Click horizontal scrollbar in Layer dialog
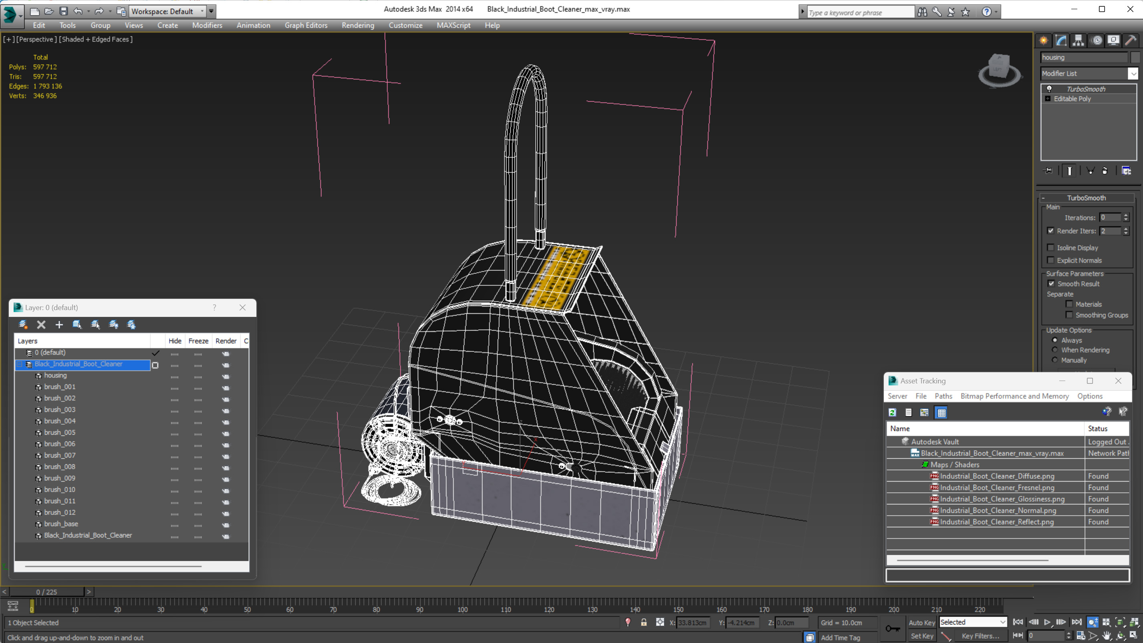This screenshot has height=643, width=1143. tap(113, 566)
